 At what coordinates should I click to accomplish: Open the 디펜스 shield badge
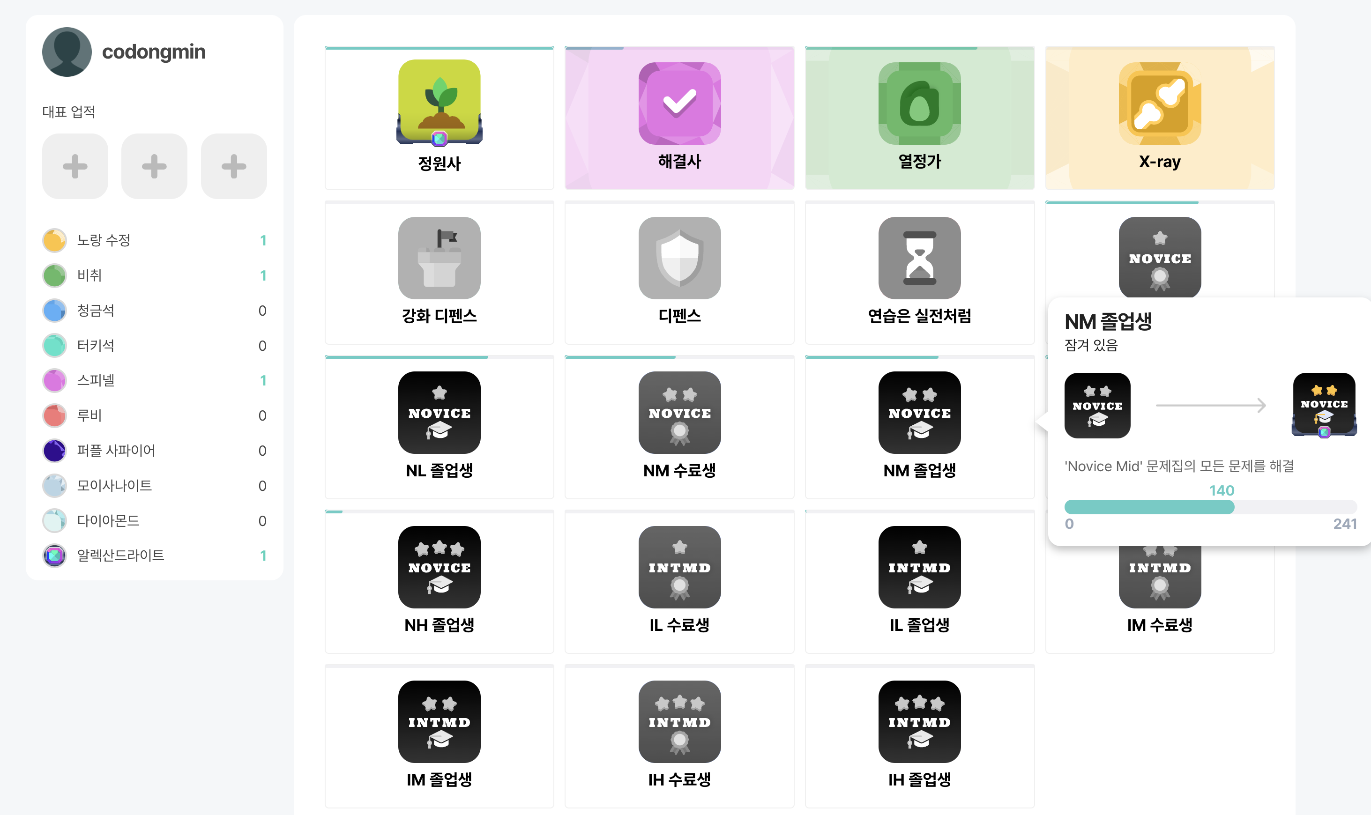click(679, 273)
